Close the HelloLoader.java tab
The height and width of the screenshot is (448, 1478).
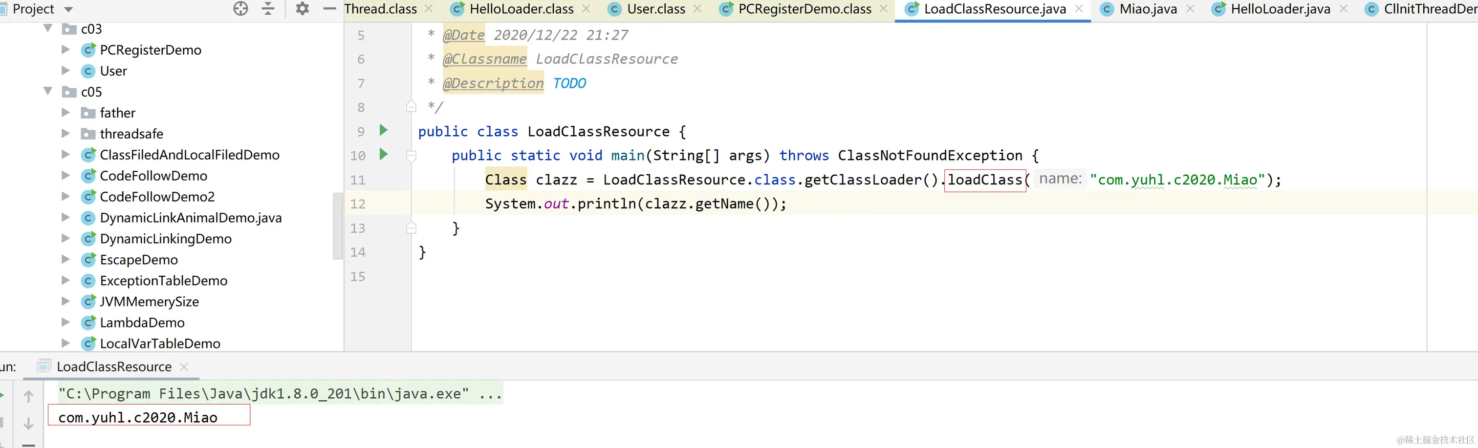[1343, 9]
